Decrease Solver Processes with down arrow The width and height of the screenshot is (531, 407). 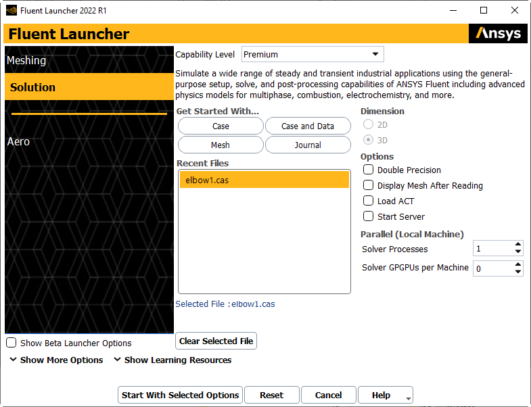point(517,252)
